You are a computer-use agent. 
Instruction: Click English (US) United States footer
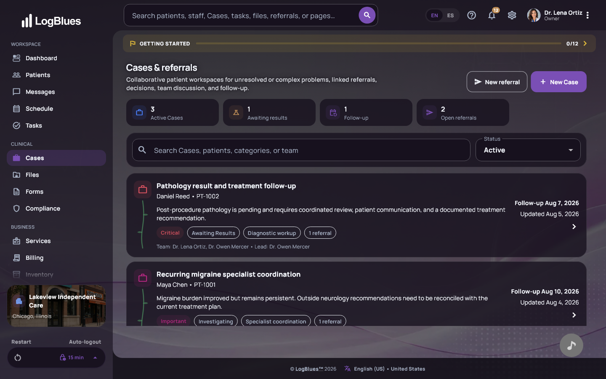(389, 368)
